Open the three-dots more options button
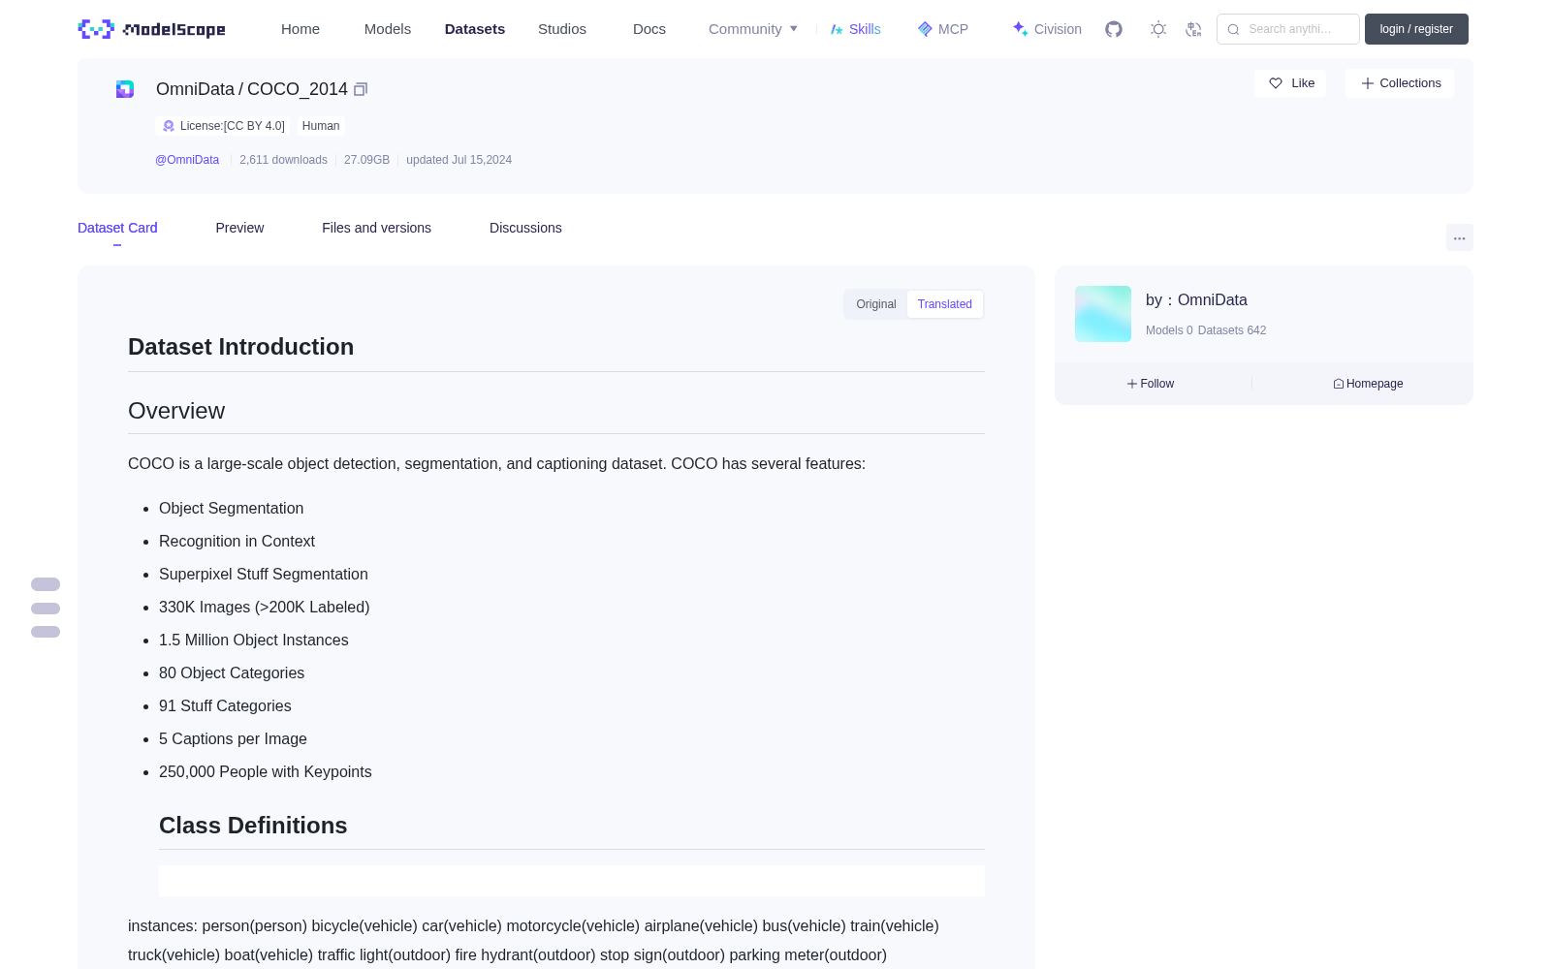 1459,237
